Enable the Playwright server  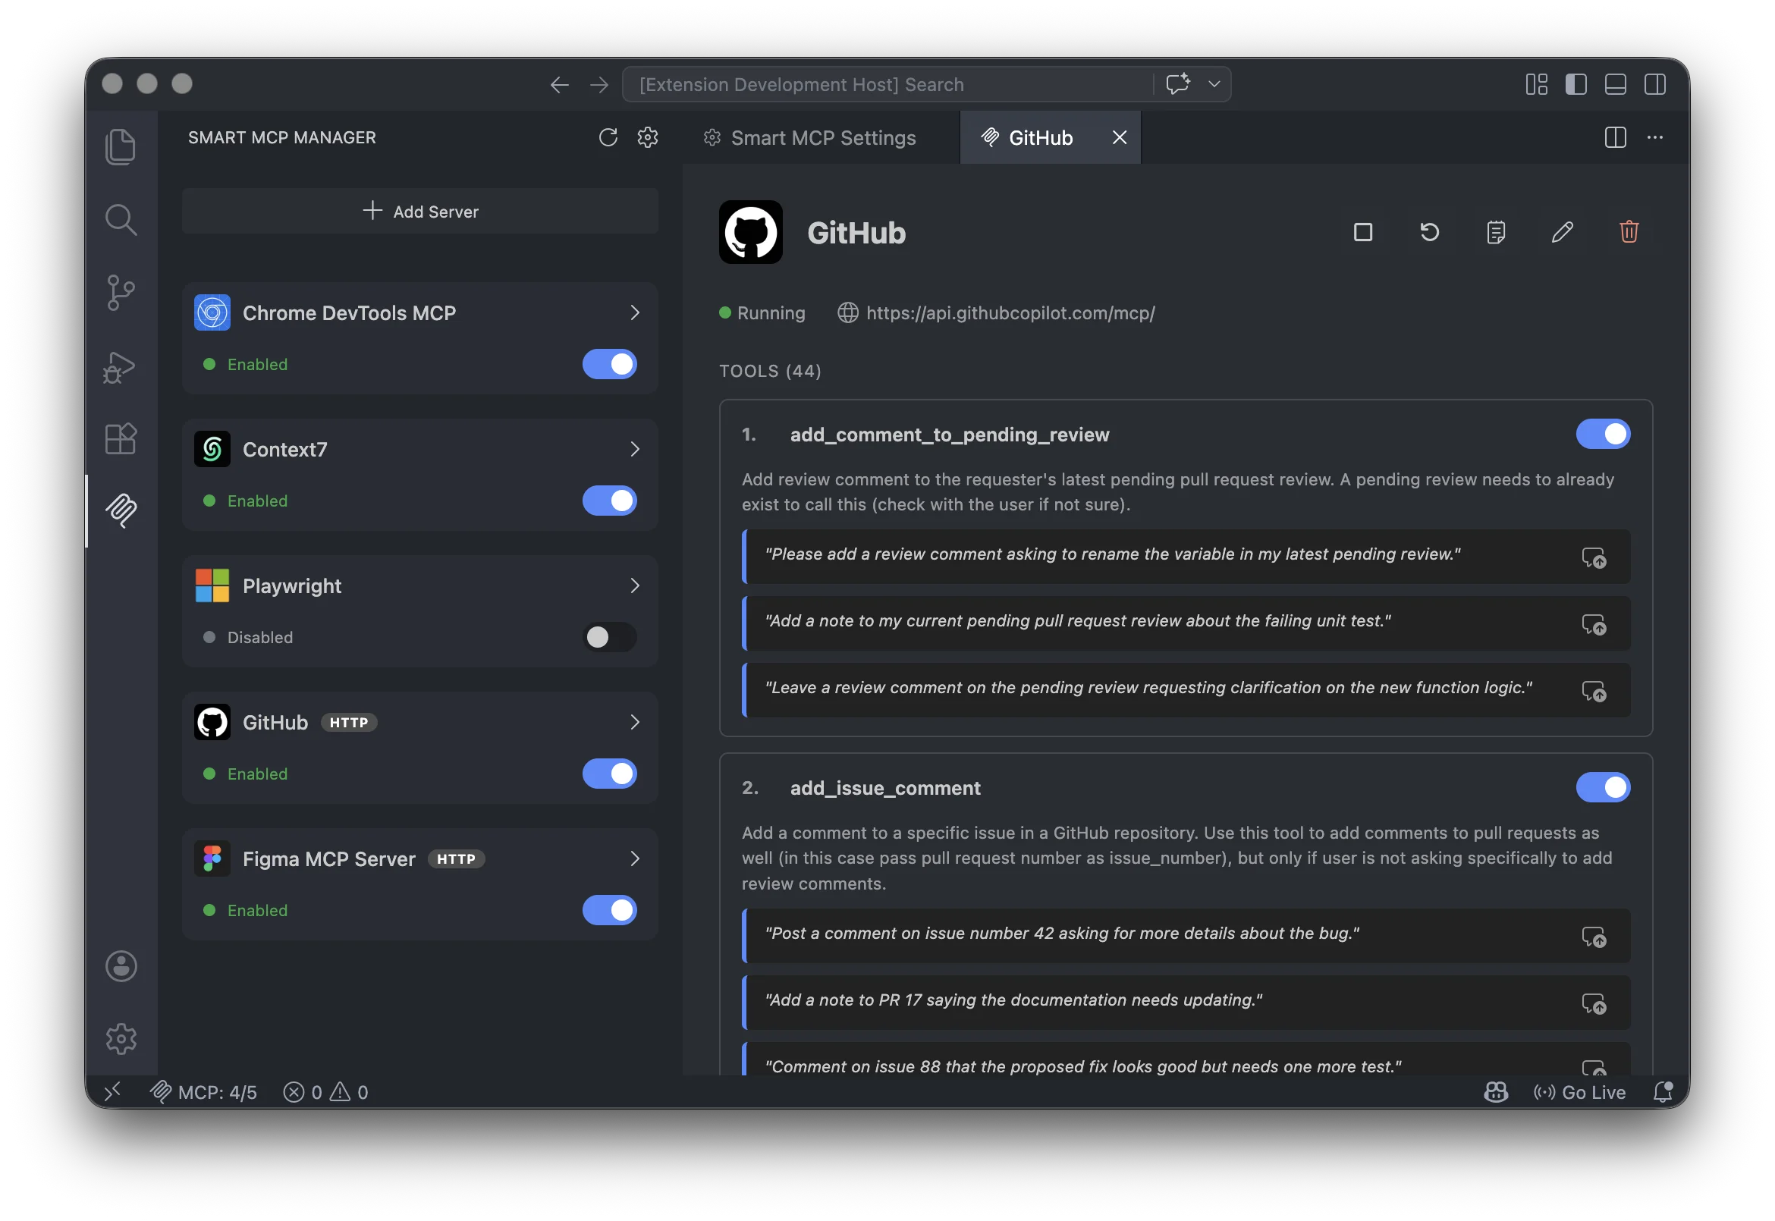coord(609,636)
